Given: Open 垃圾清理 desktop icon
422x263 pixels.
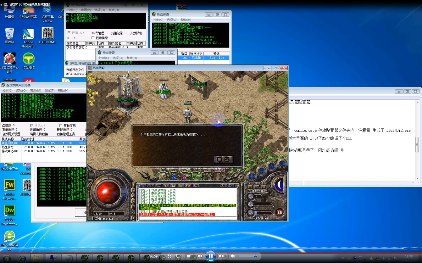Looking at the screenshot, I should click(28, 61).
